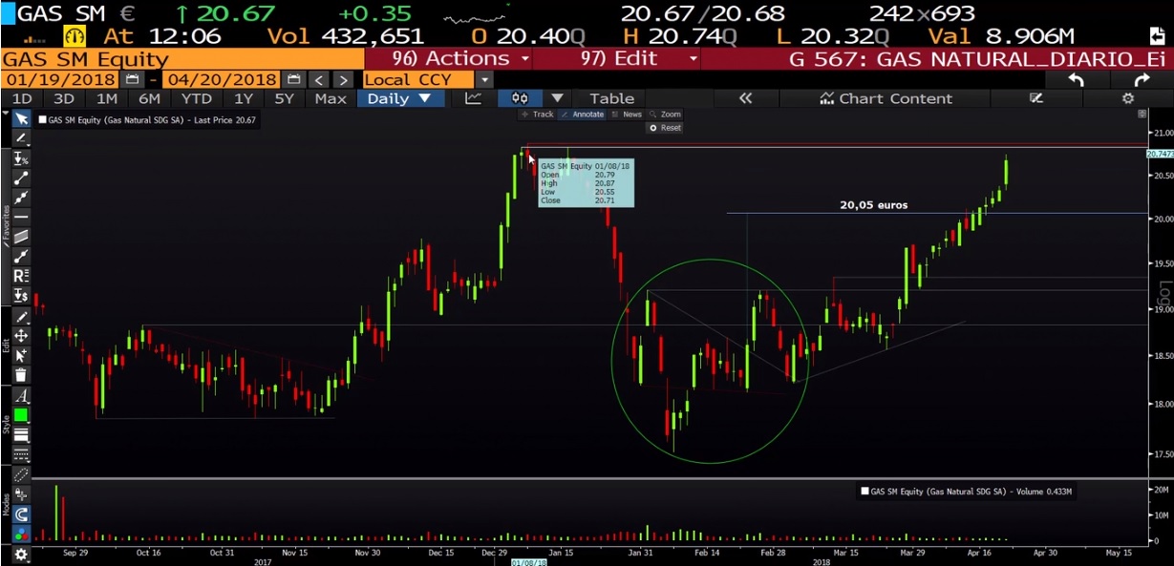Viewport: 1174px width, 566px height.
Task: Go to next date range arrow
Action: pyautogui.click(x=342, y=80)
